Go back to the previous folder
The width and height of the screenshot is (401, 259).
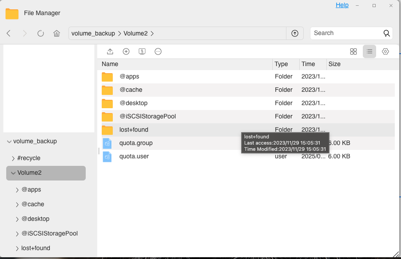(9, 33)
